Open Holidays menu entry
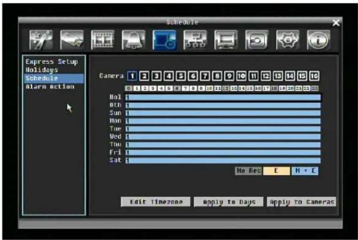This screenshot has width=358, height=240. pyautogui.click(x=42, y=70)
